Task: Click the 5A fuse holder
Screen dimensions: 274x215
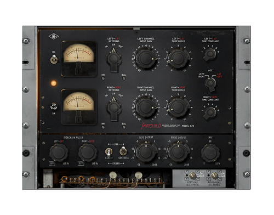Action: point(54,106)
